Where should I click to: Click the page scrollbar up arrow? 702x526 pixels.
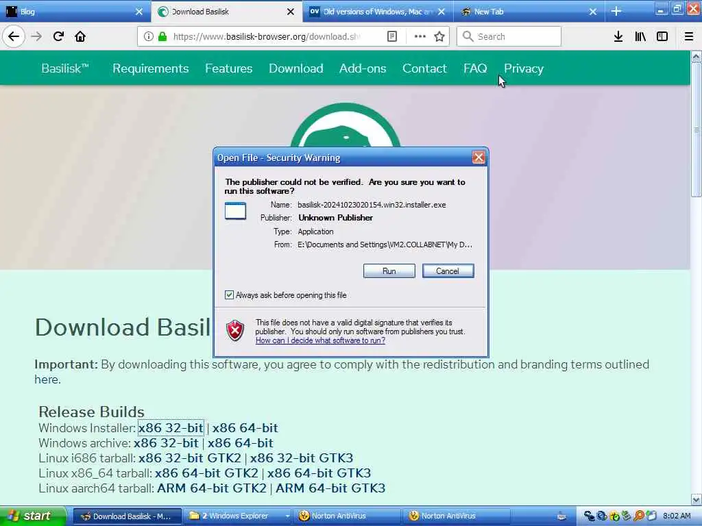(697, 56)
